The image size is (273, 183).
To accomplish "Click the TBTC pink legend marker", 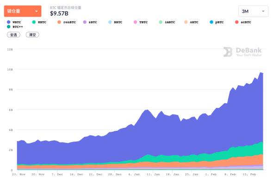I will coord(135,22).
